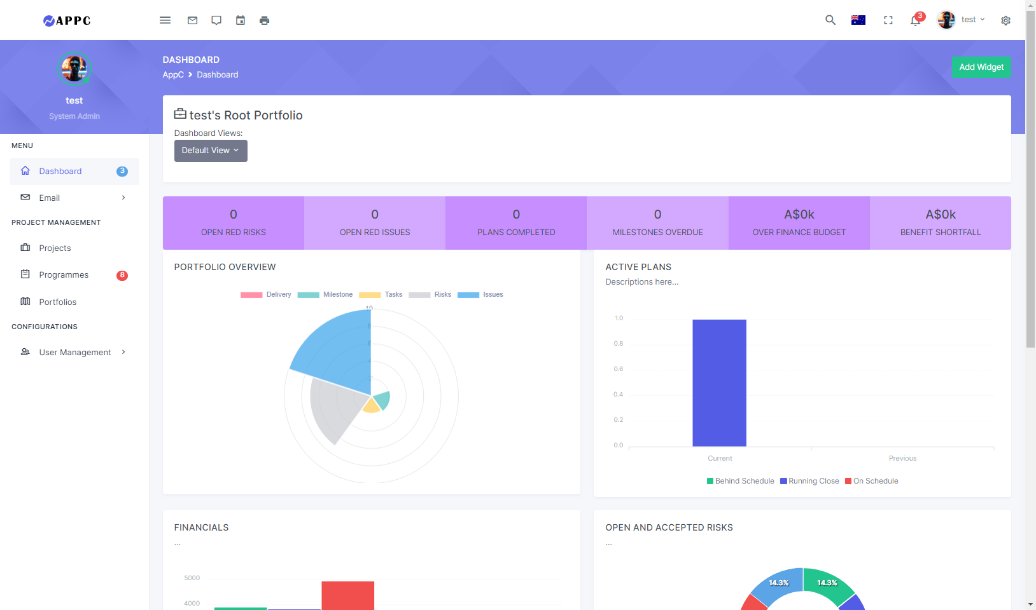Image resolution: width=1036 pixels, height=610 pixels.
Task: Click the Australian flag language selector
Action: point(858,20)
